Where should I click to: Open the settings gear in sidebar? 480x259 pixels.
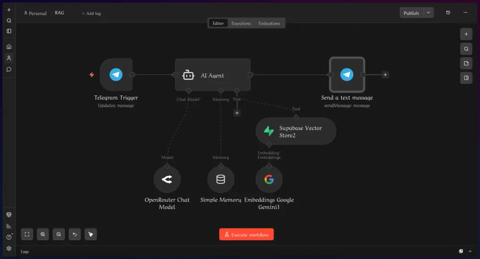pos(9,248)
